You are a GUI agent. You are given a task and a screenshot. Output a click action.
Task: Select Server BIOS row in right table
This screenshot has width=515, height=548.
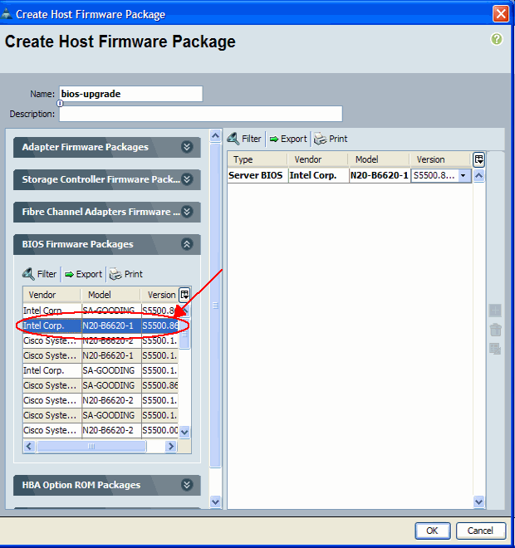click(x=350, y=175)
